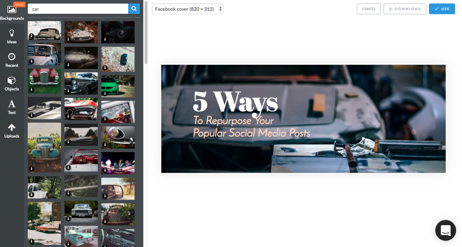Choose the green BMW background thumbnail
The width and height of the screenshot is (462, 247).
tap(118, 86)
